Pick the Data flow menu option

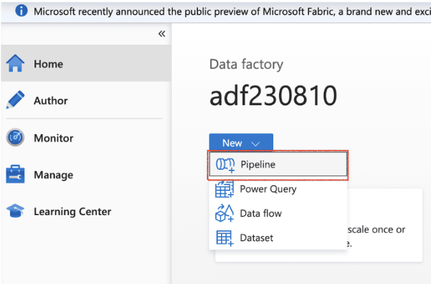point(261,213)
